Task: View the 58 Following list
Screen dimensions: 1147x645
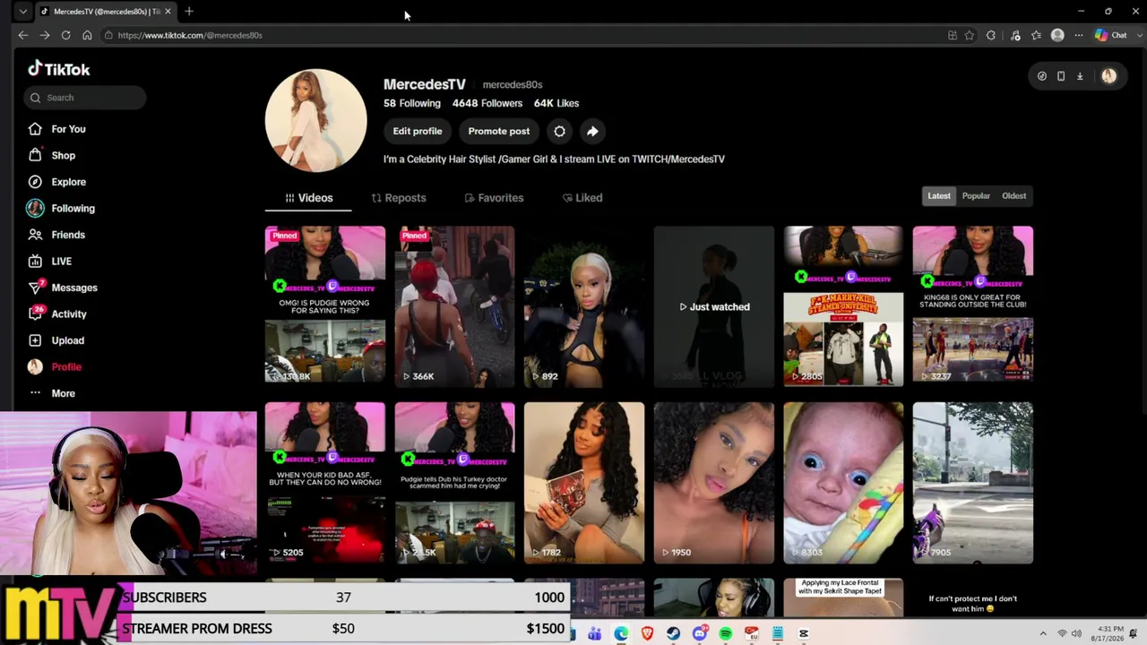Action: coord(412,103)
